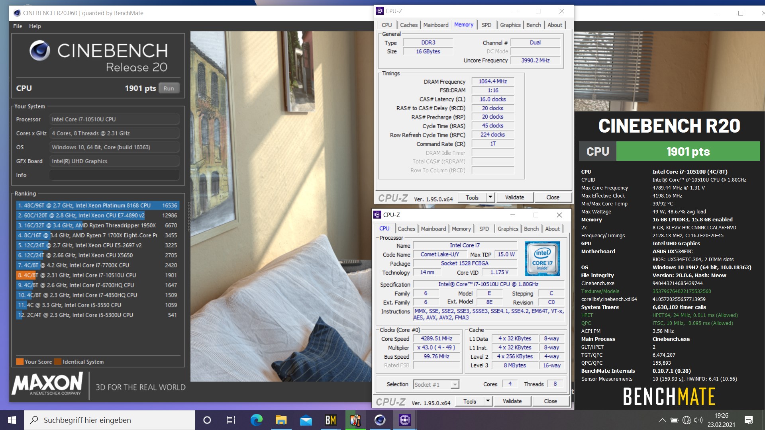Viewport: 765px width, 430px height.
Task: Select ranking row Intel Core i7-7700K
Action: tap(97, 265)
